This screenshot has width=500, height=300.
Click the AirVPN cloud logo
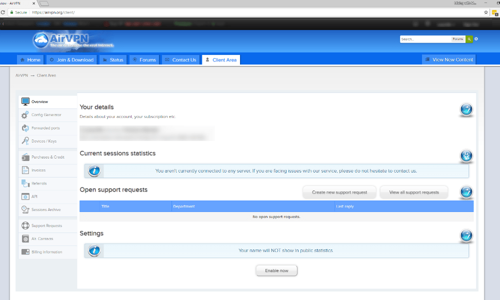tap(73, 41)
